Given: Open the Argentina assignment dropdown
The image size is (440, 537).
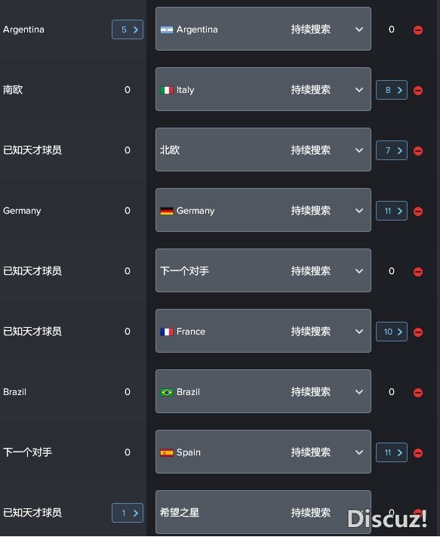Looking at the screenshot, I should click(263, 29).
